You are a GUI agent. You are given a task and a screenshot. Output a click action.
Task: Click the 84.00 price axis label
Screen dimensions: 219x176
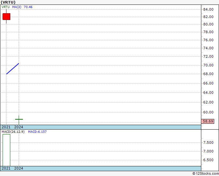point(208,9)
